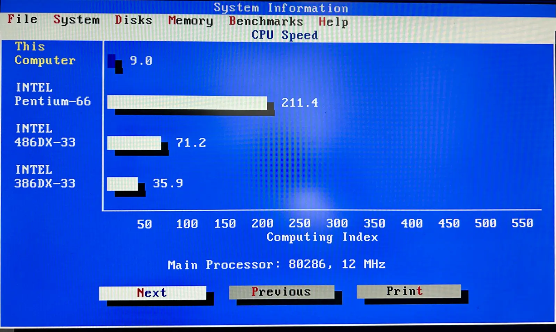Click the This Computer 9.0 bar

pyautogui.click(x=112, y=61)
